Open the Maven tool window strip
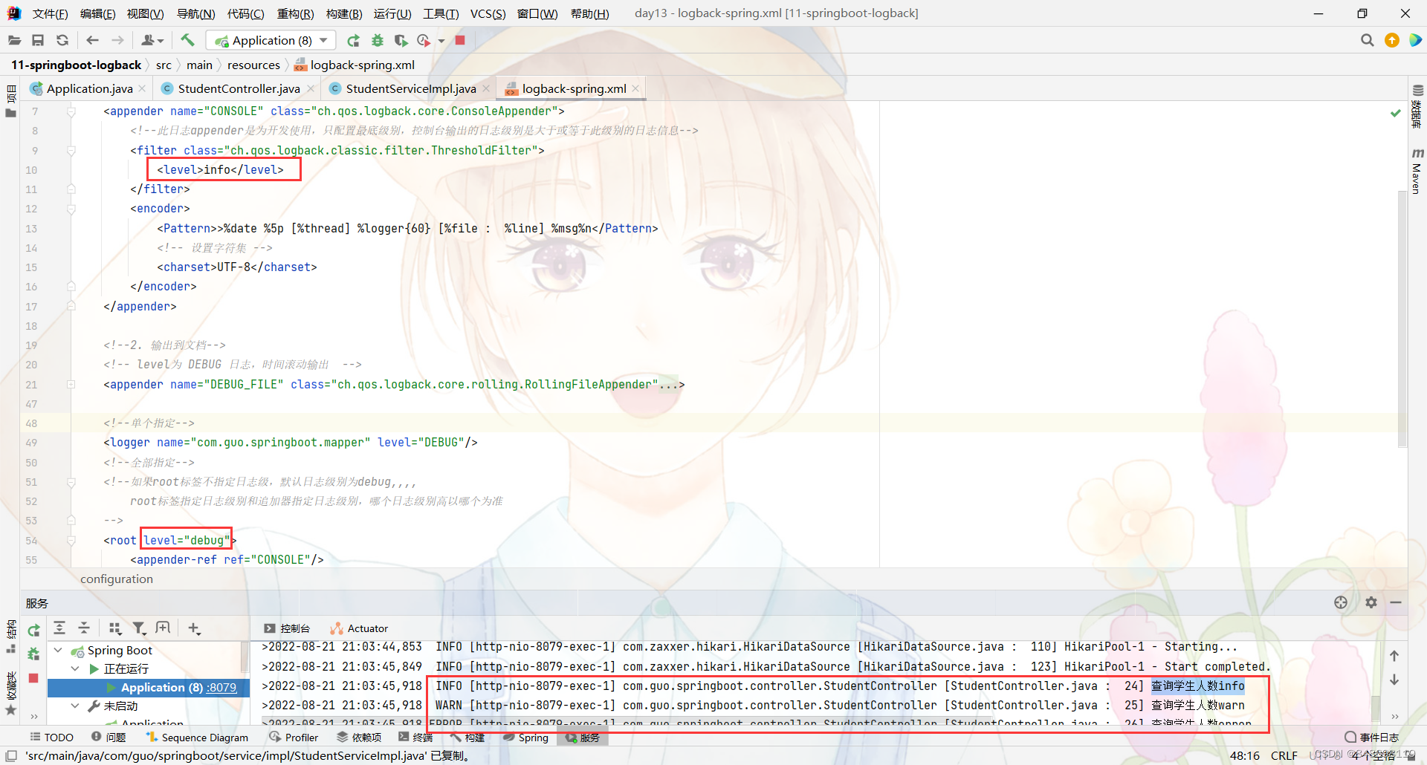 1417,171
